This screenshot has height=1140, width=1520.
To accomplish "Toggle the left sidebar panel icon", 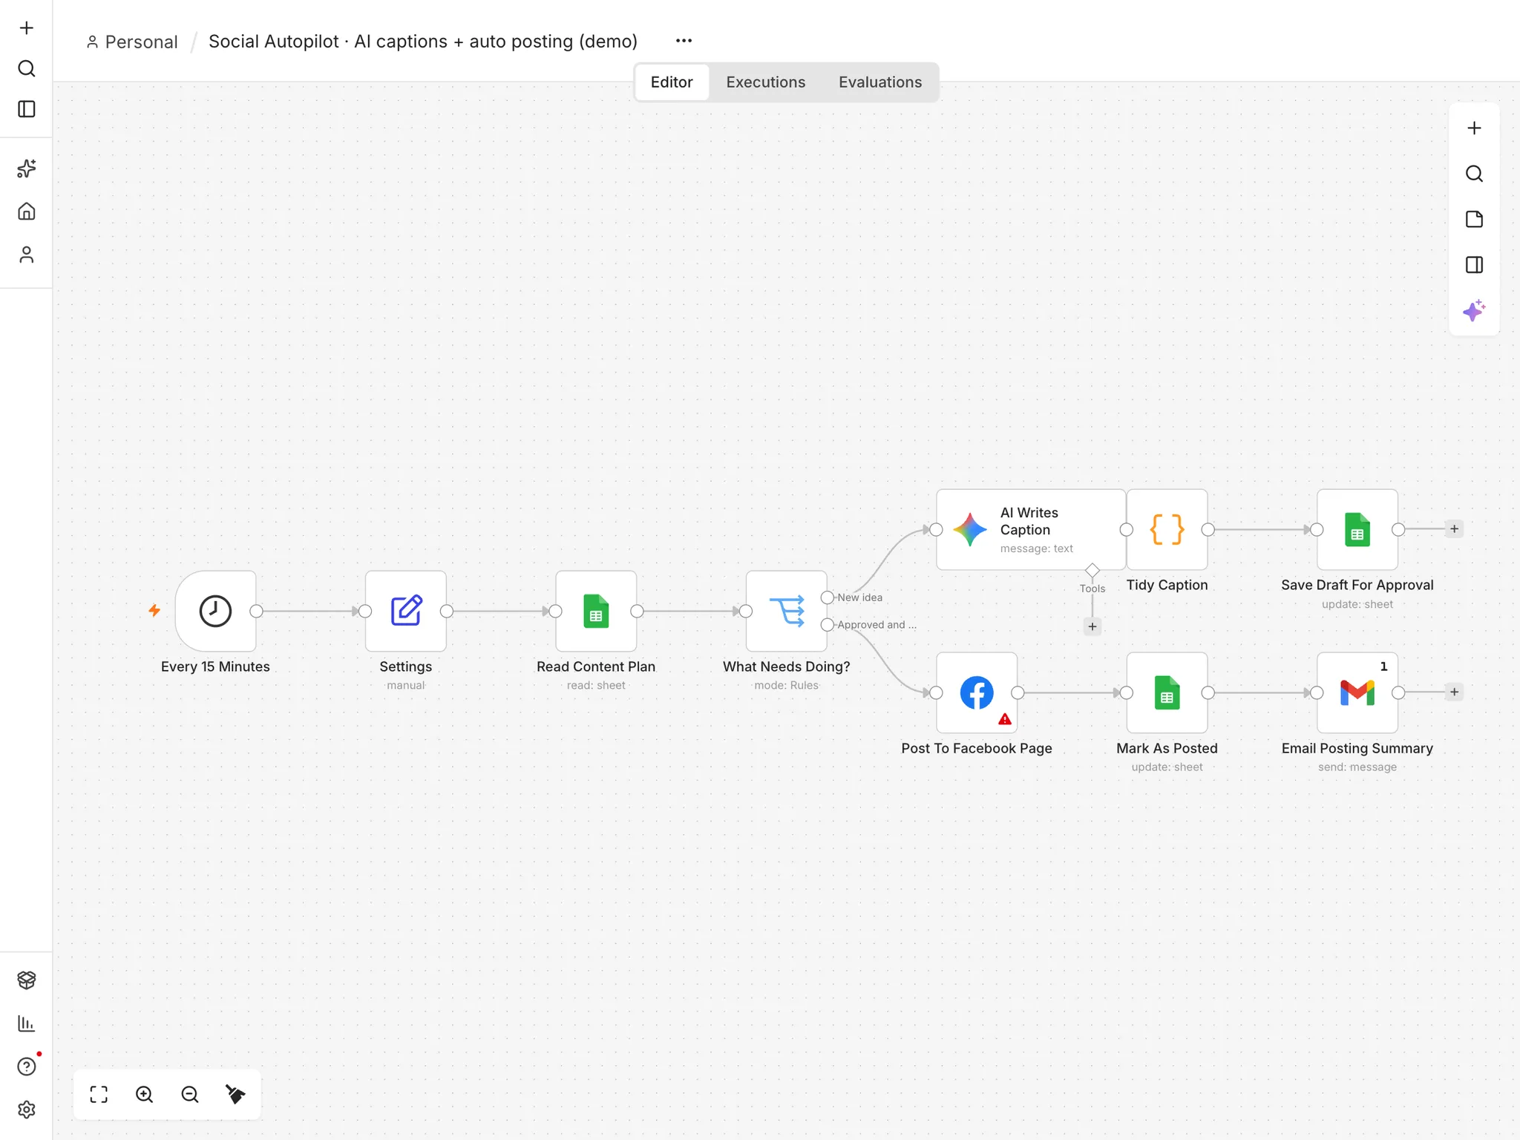I will 27,109.
